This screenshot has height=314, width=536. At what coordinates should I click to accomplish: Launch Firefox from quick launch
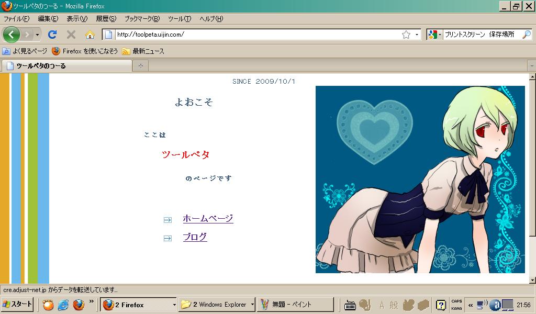point(79,305)
